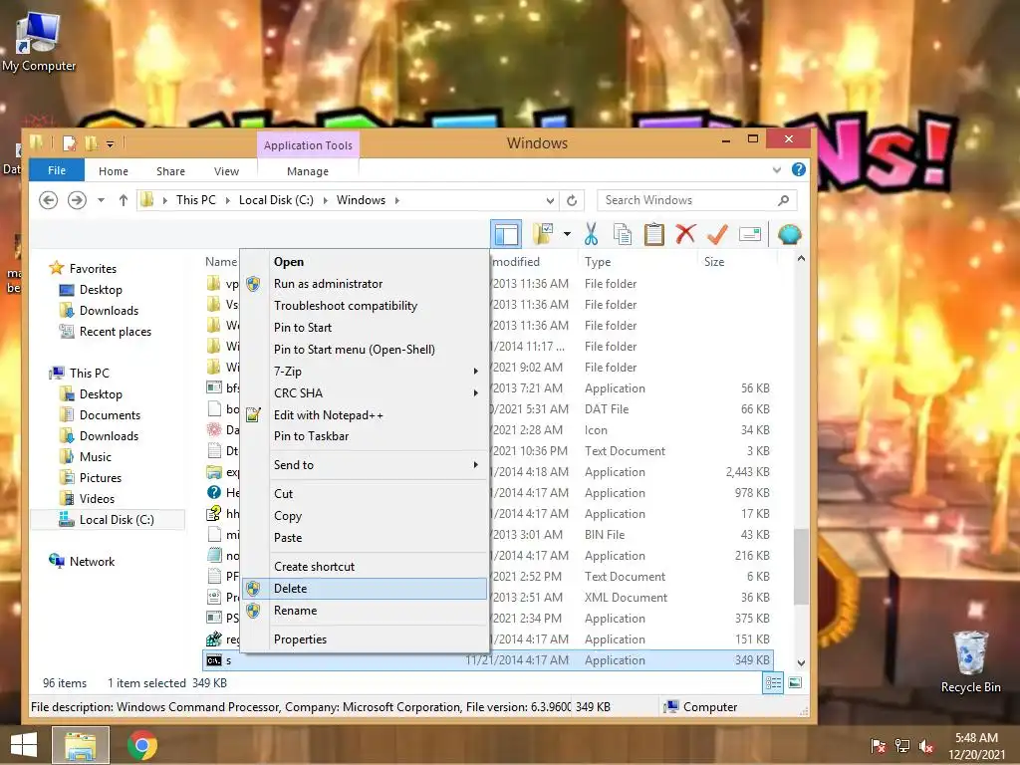Image resolution: width=1020 pixels, height=765 pixels.
Task: Switch to Details view icon
Action: coord(773,683)
